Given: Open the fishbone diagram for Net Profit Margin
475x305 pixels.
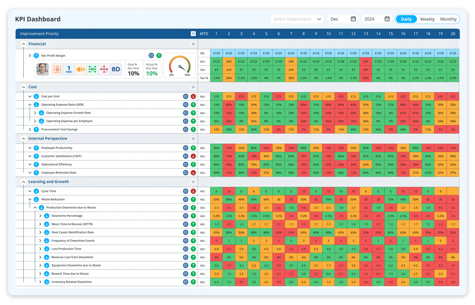Looking at the screenshot, I should click(x=81, y=69).
